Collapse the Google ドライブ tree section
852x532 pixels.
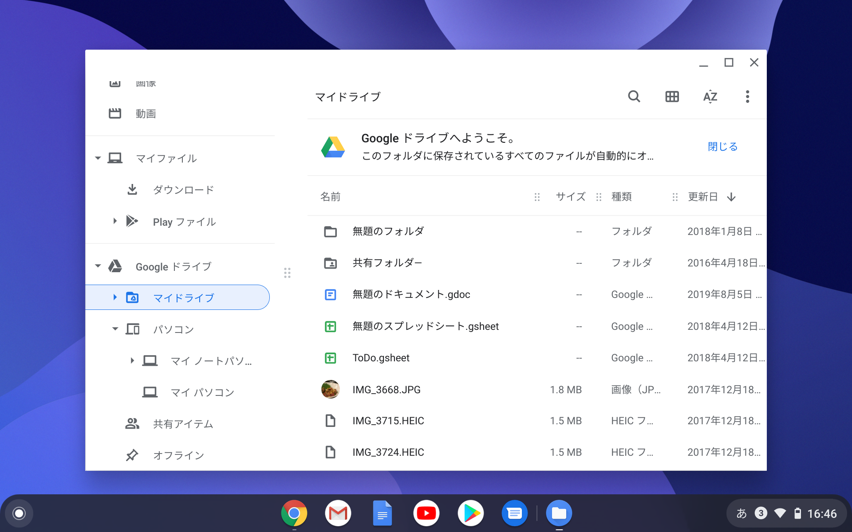[98, 266]
